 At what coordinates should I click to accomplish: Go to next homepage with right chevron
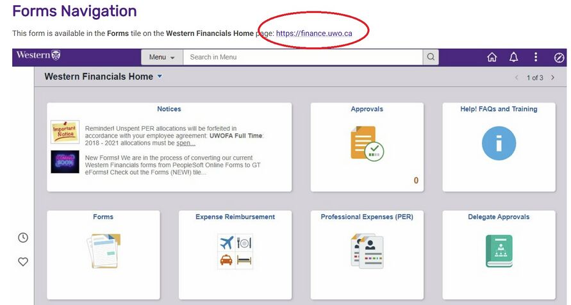553,78
